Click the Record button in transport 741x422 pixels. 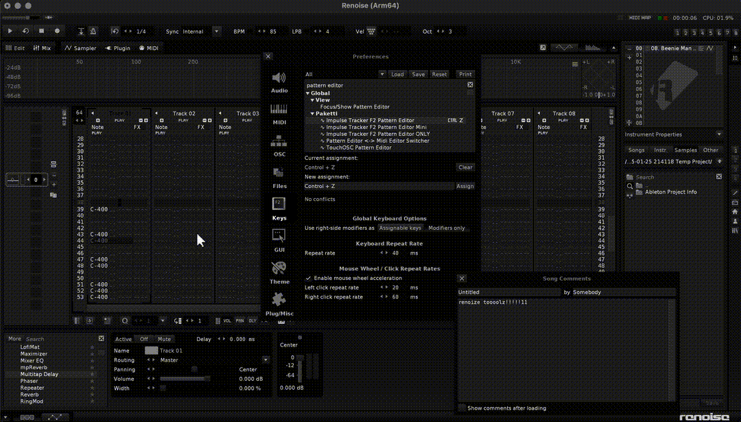click(57, 32)
